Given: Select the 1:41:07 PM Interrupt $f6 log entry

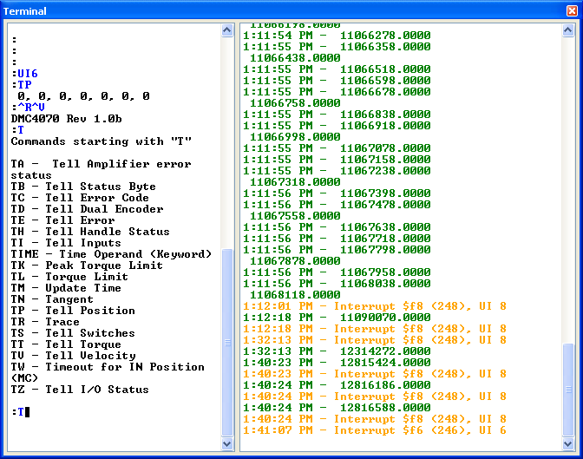Looking at the screenshot, I should pyautogui.click(x=375, y=430).
